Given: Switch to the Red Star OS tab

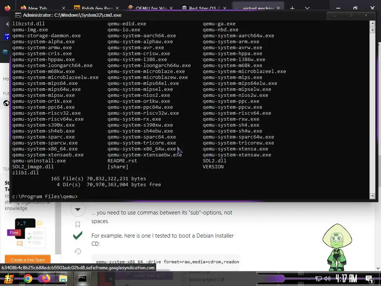Looking at the screenshot, I should [204, 8].
